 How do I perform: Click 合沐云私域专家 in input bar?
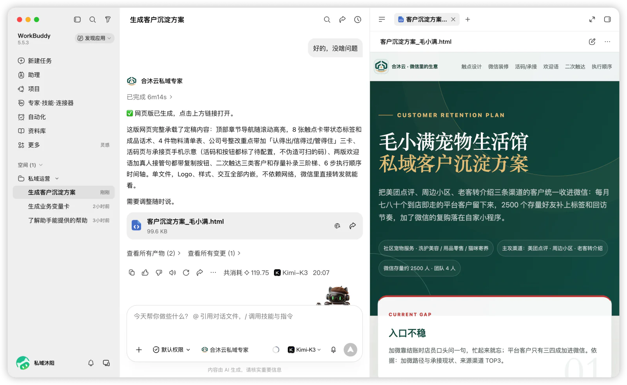(x=225, y=350)
